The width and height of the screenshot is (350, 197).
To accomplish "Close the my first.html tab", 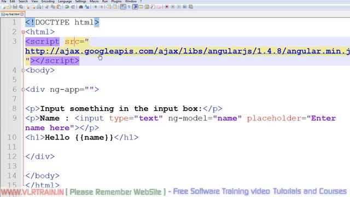I will pyautogui.click(x=22, y=14).
